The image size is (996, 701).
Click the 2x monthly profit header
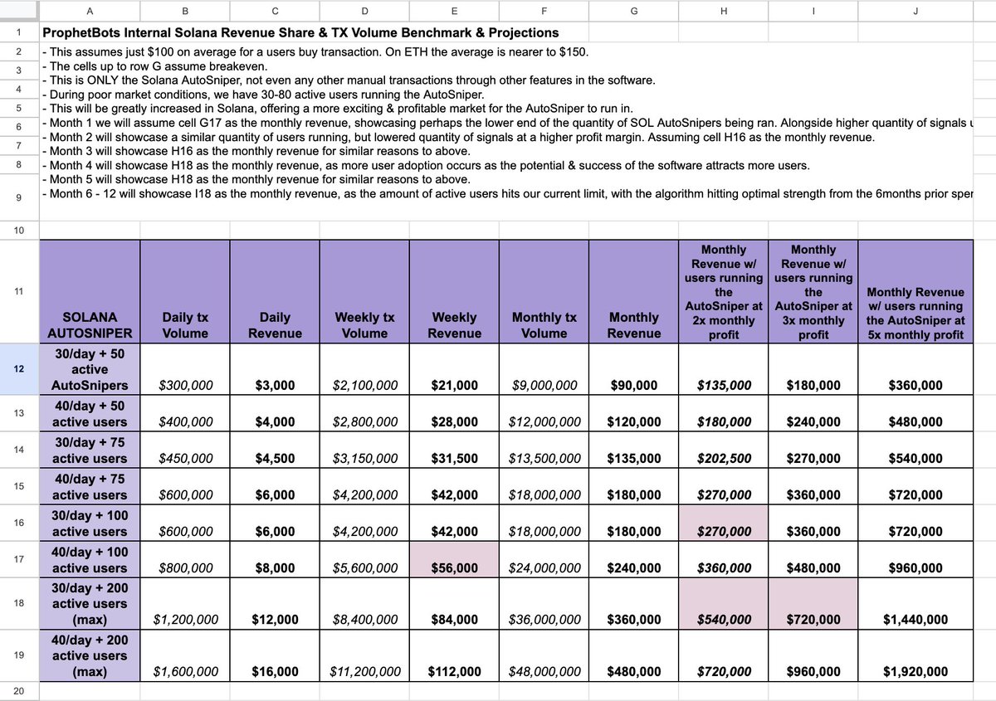click(x=724, y=290)
